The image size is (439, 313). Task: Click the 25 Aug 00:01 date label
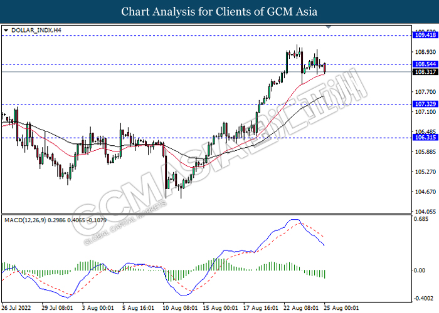pos(341,308)
